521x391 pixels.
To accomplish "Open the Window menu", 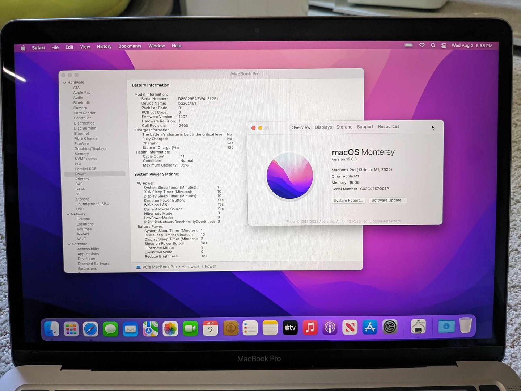I will pos(157,46).
